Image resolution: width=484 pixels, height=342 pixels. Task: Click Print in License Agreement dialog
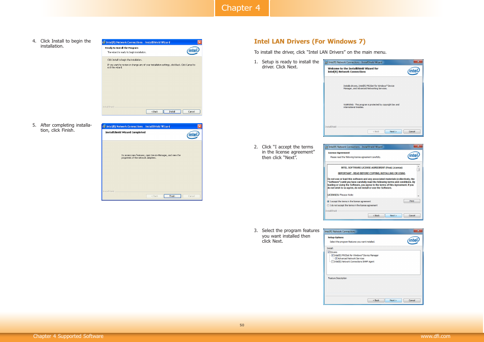pos(412,201)
